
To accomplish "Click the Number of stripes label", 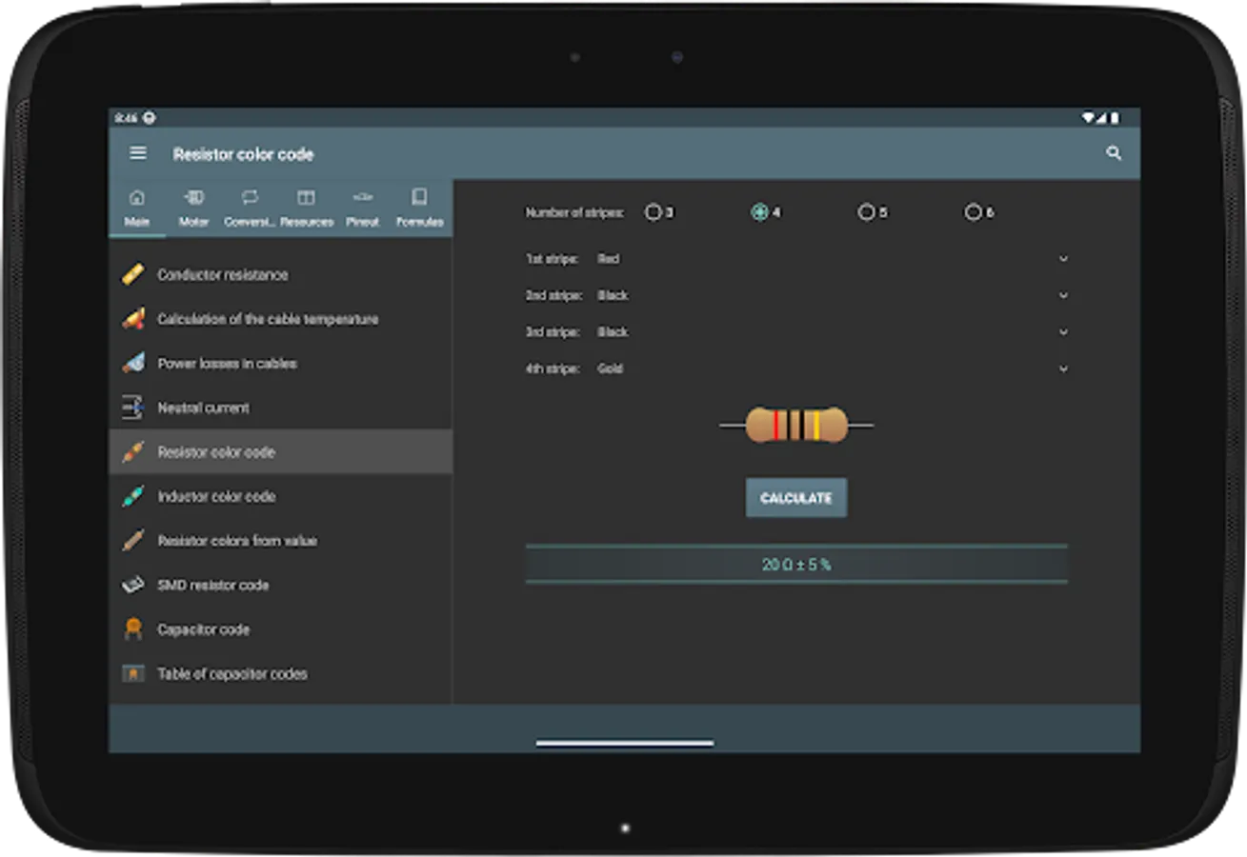I will [574, 212].
